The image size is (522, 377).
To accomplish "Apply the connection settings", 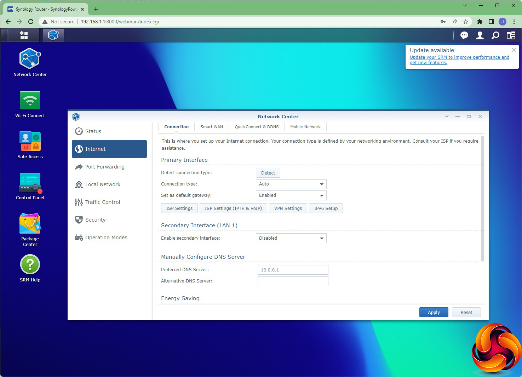I will [x=434, y=312].
